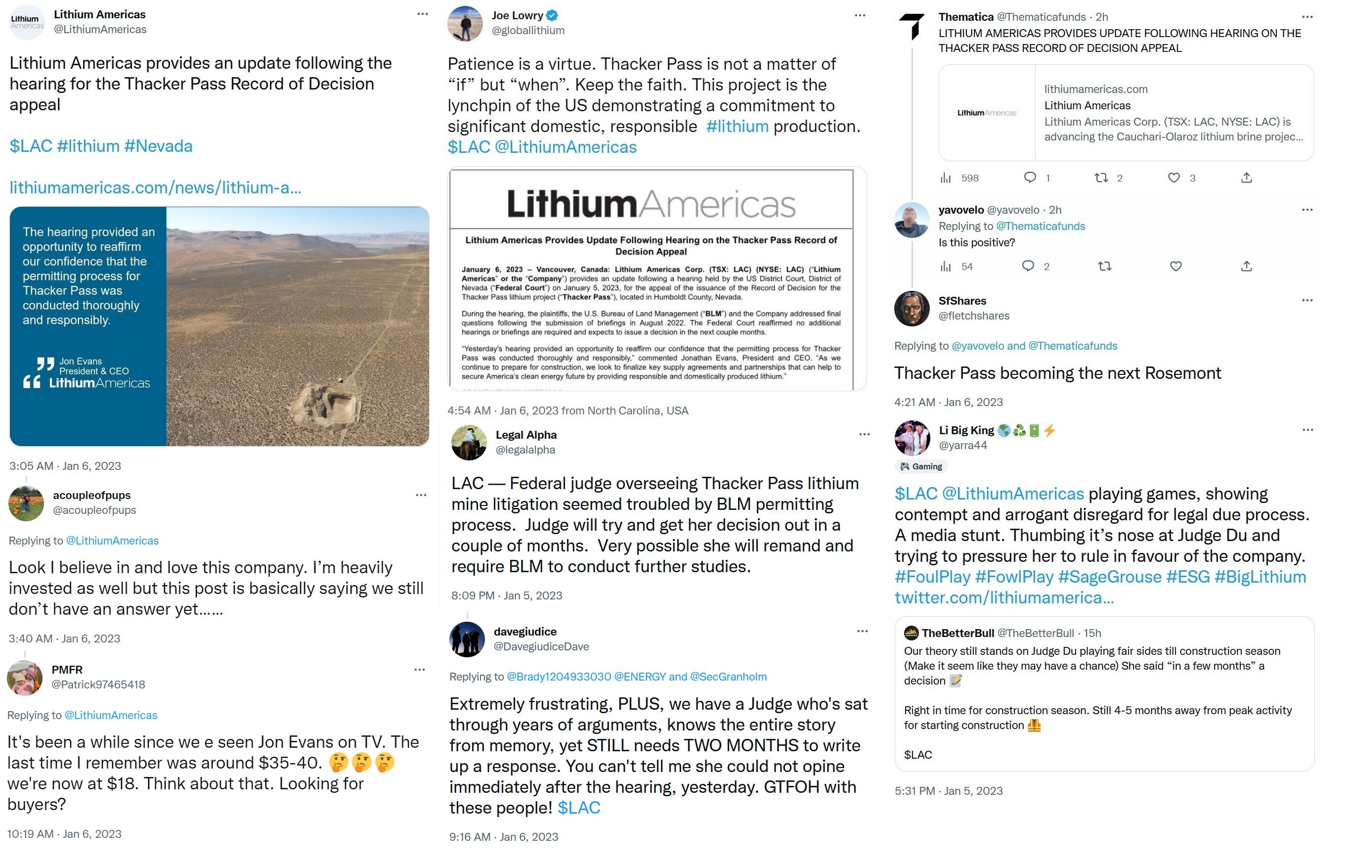Image resolution: width=1347 pixels, height=866 pixels.
Task: Open more options on Lithium Americas tweet
Action: click(x=422, y=14)
